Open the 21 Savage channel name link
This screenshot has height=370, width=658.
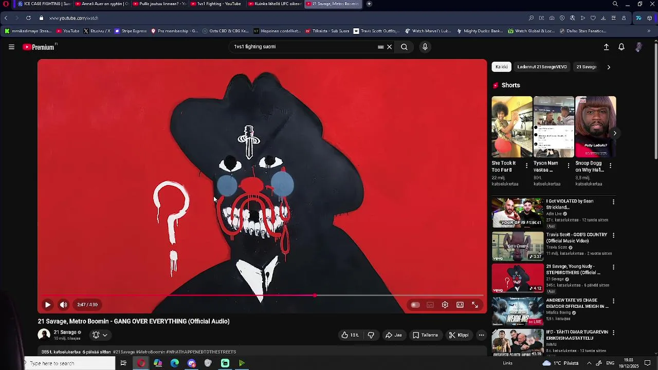(x=65, y=332)
